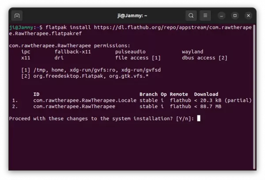Click the '[1] /tmp, home' footnote line
The image size is (265, 180).
click(91, 70)
